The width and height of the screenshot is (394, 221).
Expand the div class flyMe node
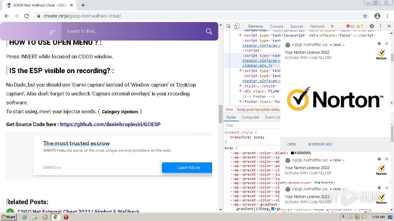pos(240,91)
